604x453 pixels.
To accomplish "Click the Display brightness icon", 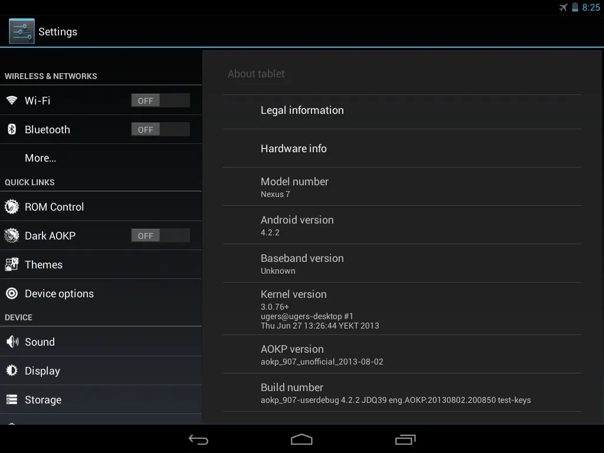I will [12, 370].
